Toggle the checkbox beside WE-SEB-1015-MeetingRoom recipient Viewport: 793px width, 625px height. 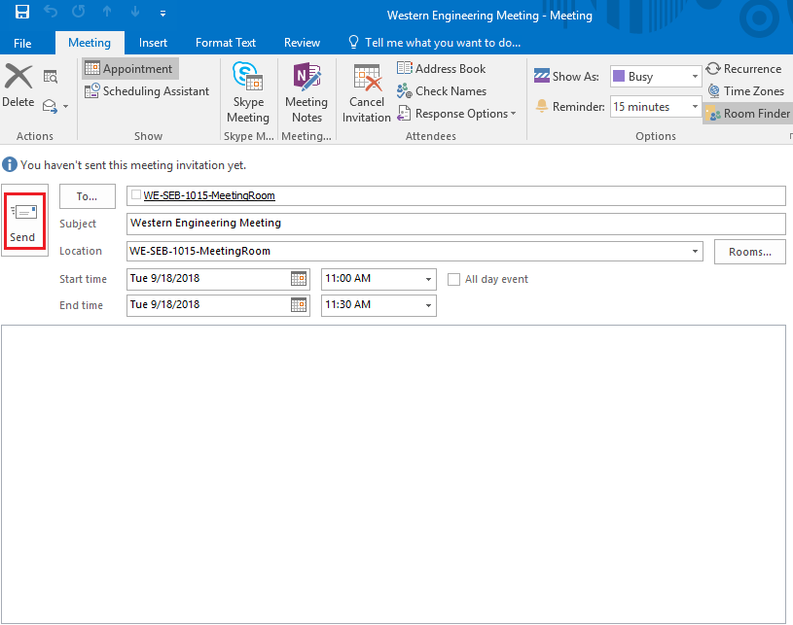point(136,195)
